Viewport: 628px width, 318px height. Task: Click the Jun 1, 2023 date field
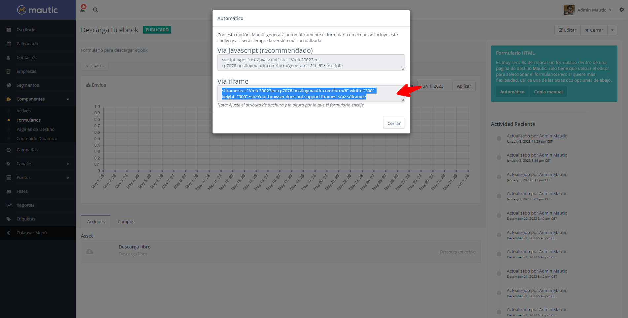435,86
